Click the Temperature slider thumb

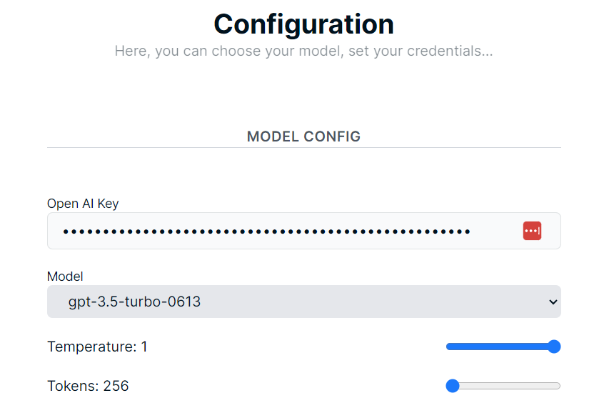point(554,347)
